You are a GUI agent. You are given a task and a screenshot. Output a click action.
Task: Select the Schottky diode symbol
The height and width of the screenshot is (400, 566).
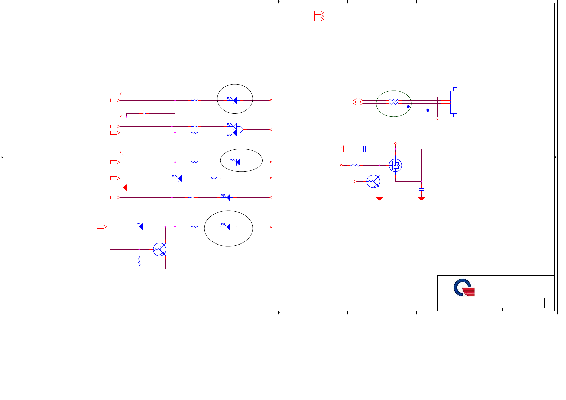(x=141, y=227)
